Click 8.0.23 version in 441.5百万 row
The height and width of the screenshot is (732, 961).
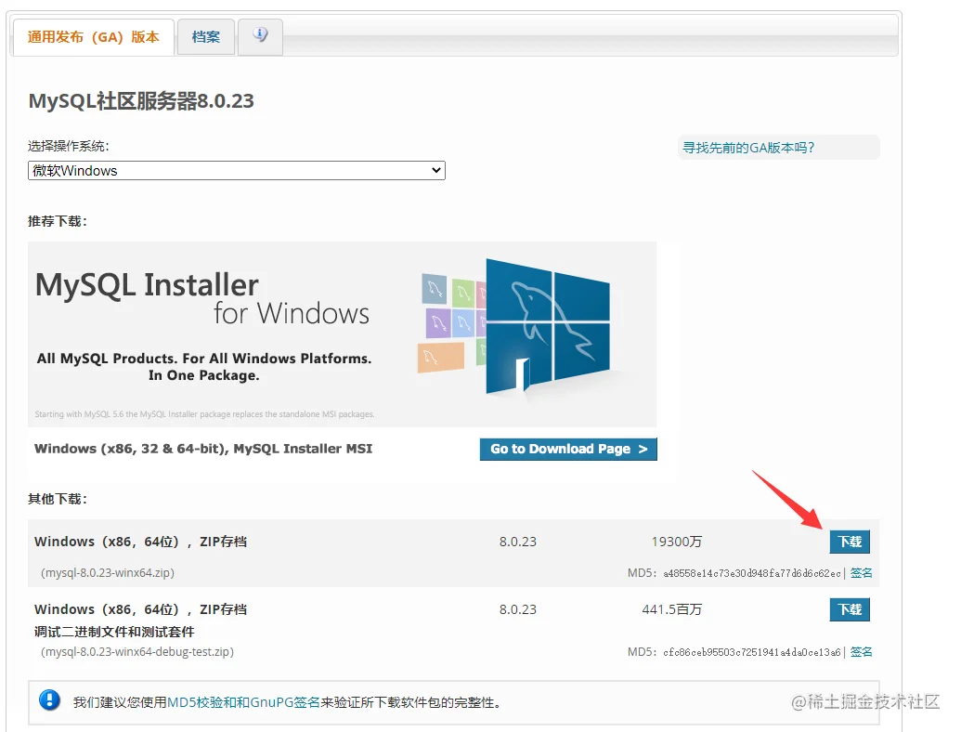pyautogui.click(x=518, y=609)
